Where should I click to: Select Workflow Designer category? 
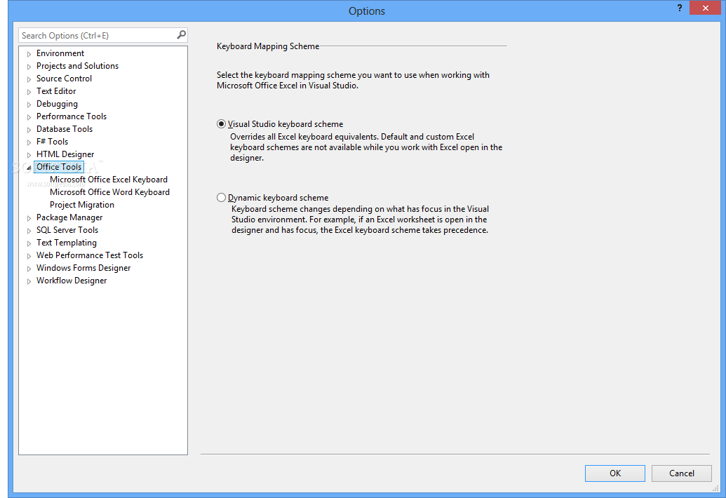[x=72, y=281]
